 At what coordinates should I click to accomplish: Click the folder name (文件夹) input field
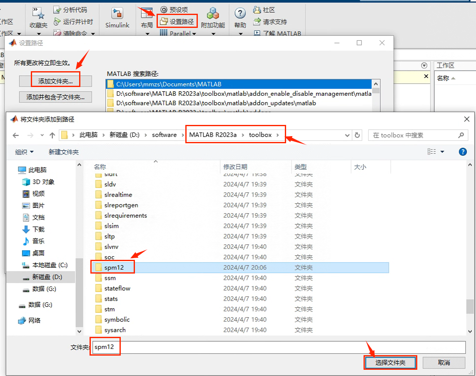279,347
